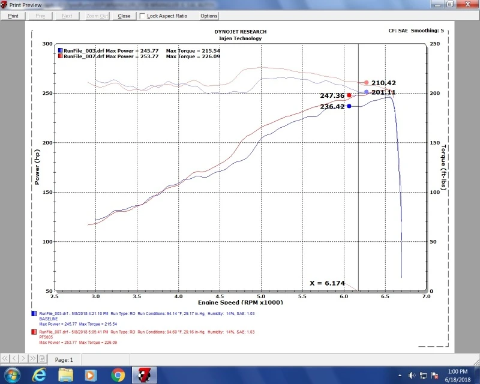Click the blue RunFile_003 legend swatch
Viewport: 480px width, 384px height.
pyautogui.click(x=60, y=50)
